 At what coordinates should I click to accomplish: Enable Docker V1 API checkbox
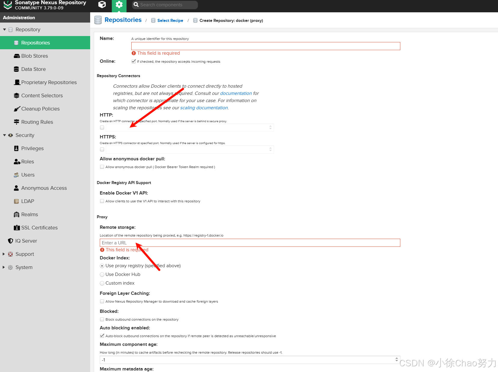click(x=102, y=201)
